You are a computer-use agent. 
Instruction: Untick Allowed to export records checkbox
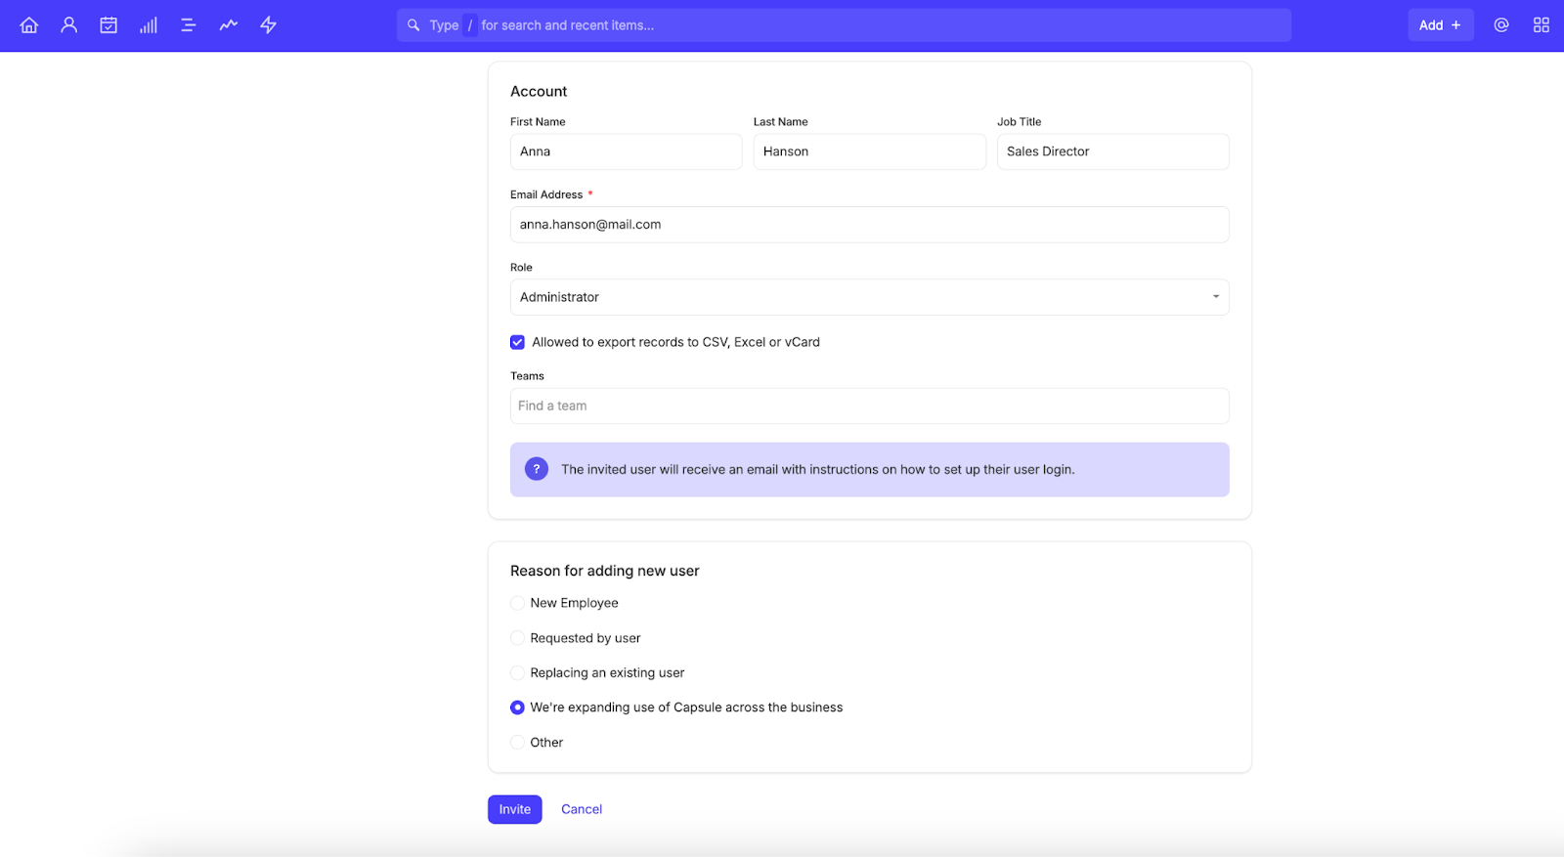click(x=517, y=342)
